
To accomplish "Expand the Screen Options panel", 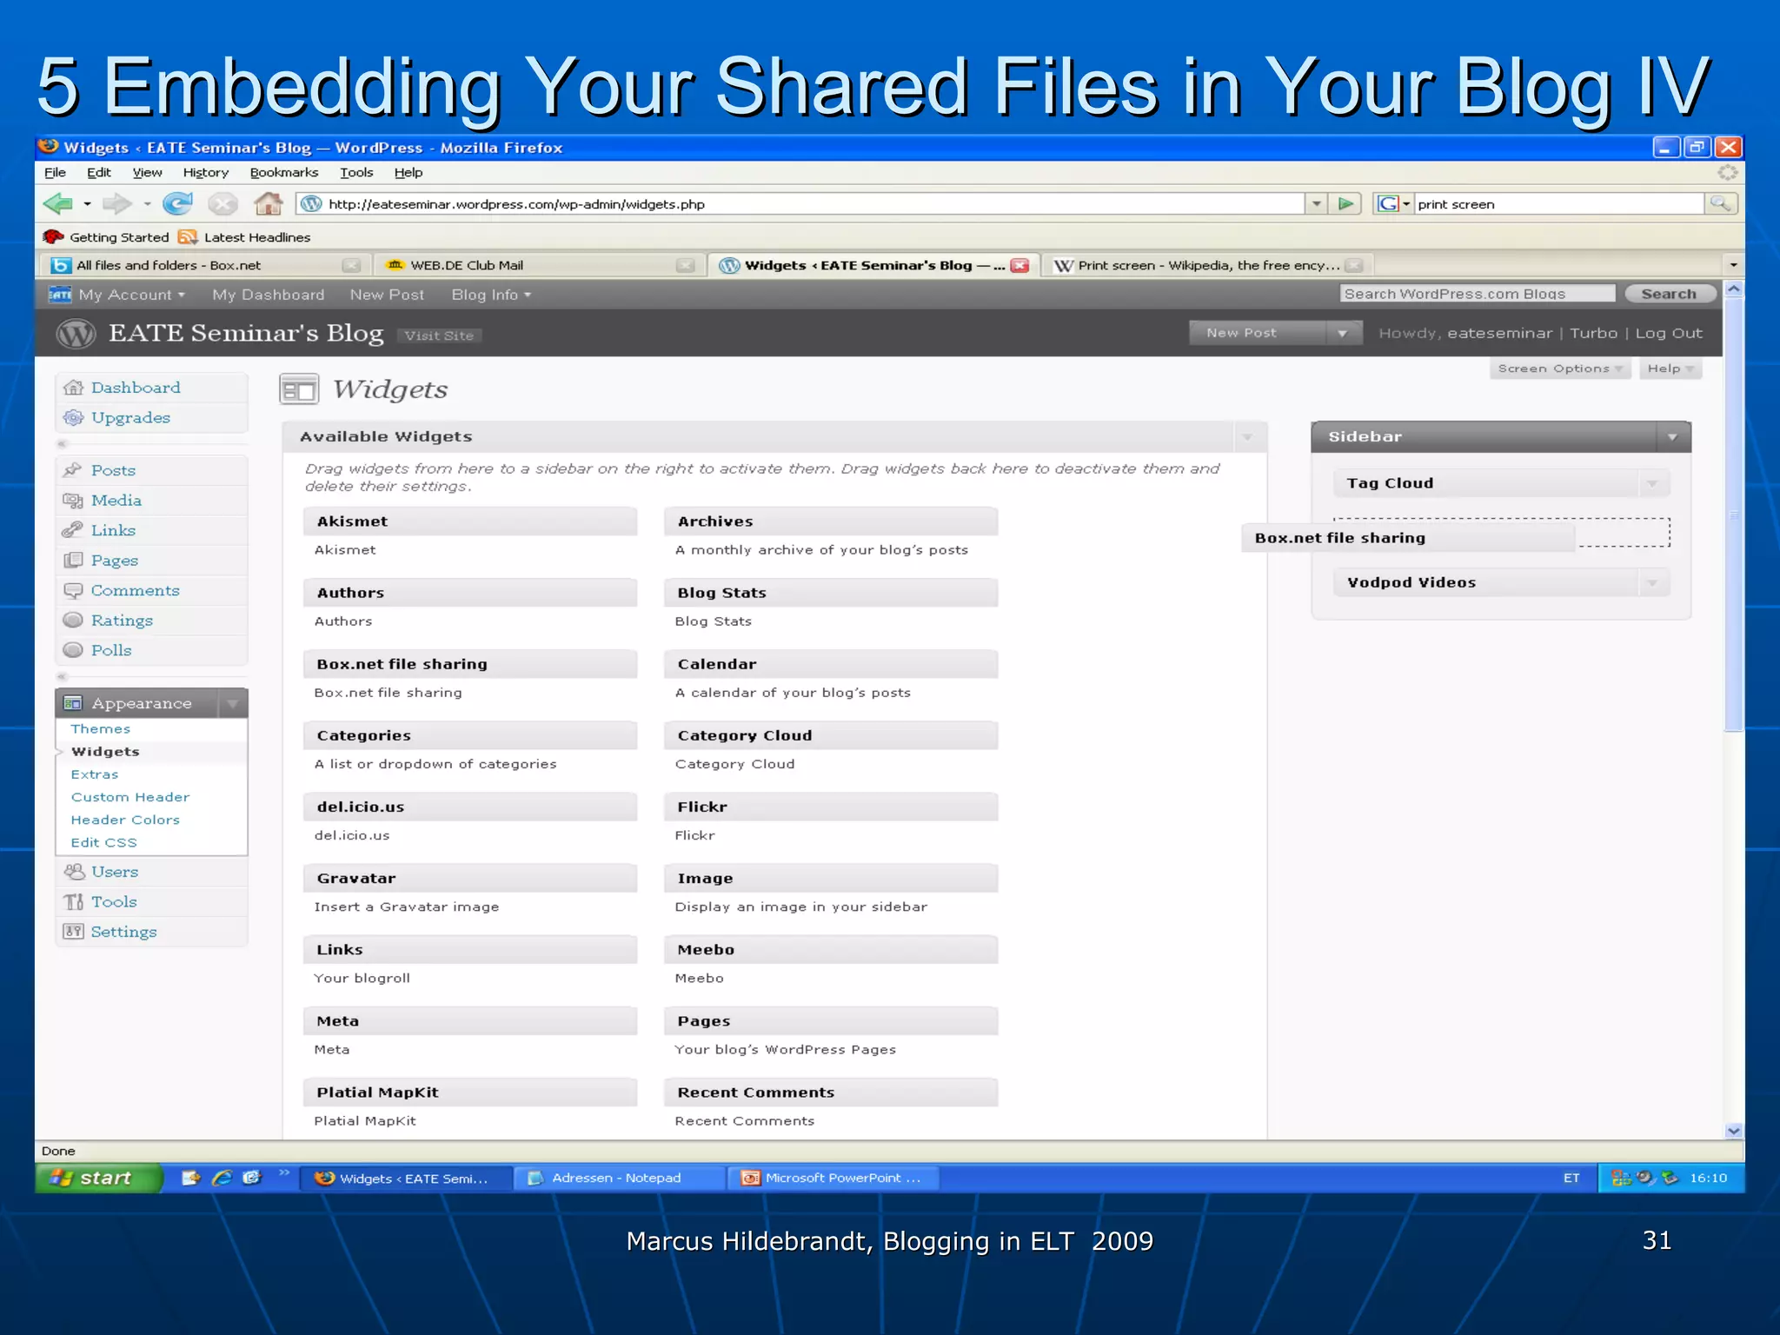I will click(x=1559, y=369).
